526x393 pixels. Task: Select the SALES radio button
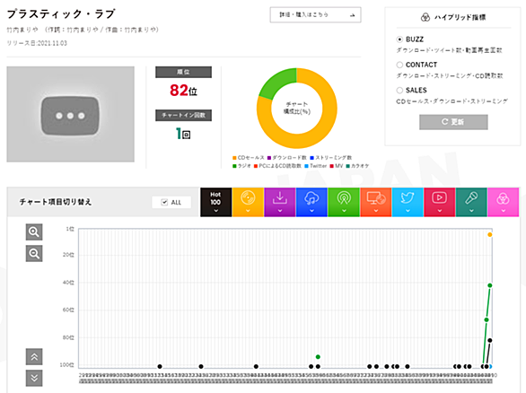399,91
